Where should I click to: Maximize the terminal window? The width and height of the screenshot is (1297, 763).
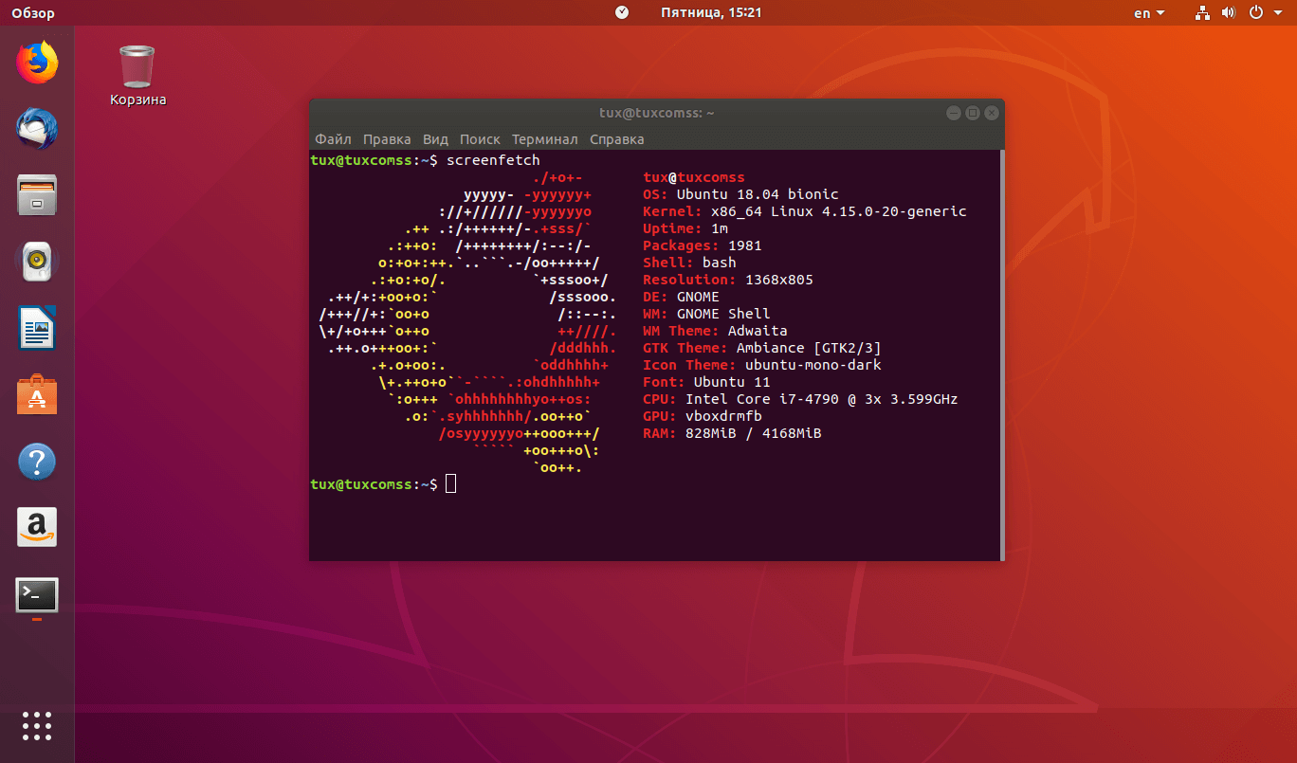[972, 113]
